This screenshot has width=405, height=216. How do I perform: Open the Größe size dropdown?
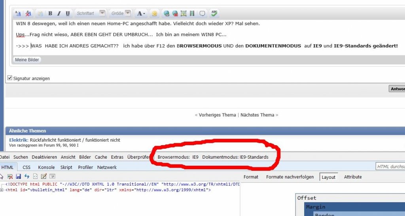(x=121, y=13)
